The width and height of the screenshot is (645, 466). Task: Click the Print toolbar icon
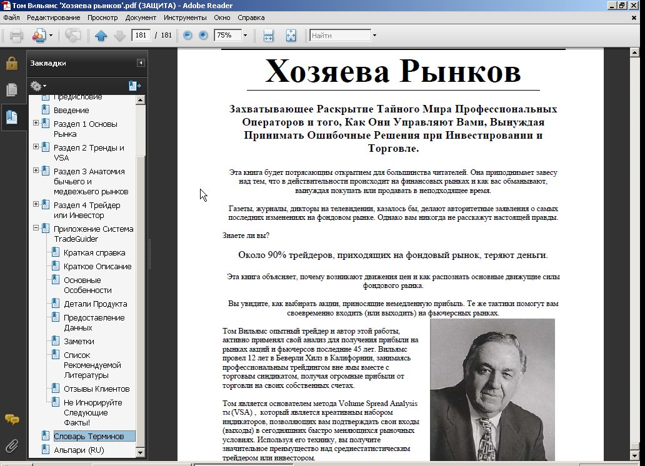(16, 36)
